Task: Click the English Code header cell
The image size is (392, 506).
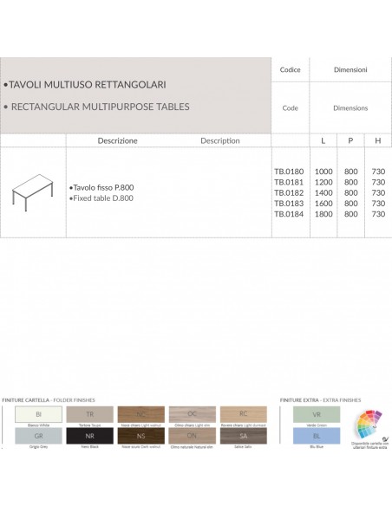Action: click(290, 108)
